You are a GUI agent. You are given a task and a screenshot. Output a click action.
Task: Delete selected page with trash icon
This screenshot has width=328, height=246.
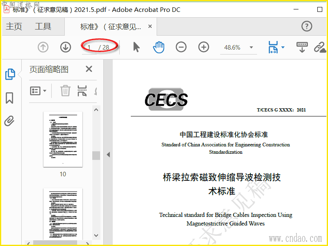(66, 91)
